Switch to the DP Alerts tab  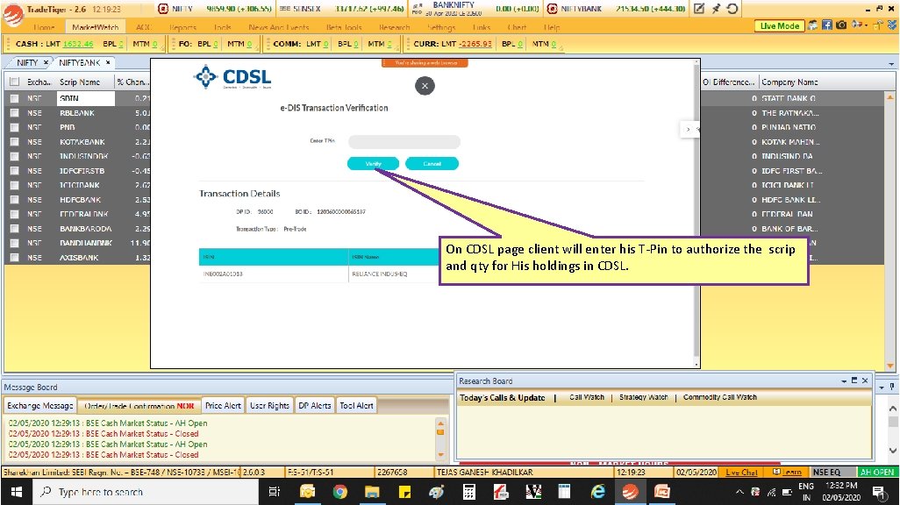point(315,406)
